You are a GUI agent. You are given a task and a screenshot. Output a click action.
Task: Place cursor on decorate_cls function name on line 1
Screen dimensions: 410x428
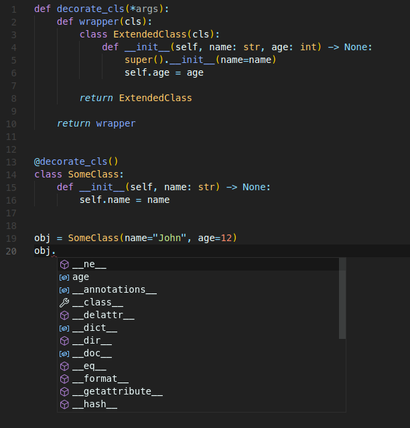90,9
